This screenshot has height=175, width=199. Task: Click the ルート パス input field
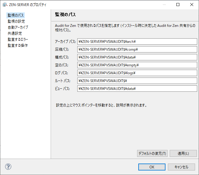point(137,81)
